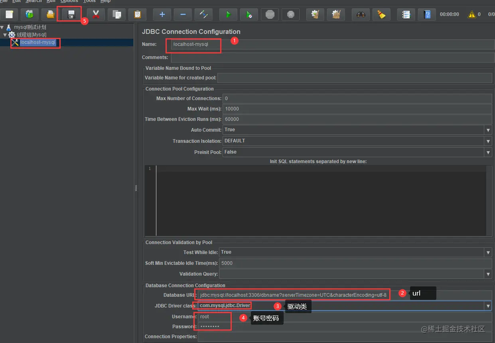Click the Cut scissors icon
495x343 pixels.
tap(96, 15)
